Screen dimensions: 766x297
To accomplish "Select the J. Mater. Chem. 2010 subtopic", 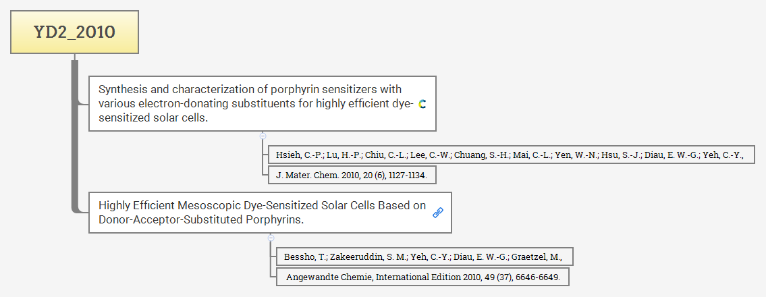I will tap(352, 175).
